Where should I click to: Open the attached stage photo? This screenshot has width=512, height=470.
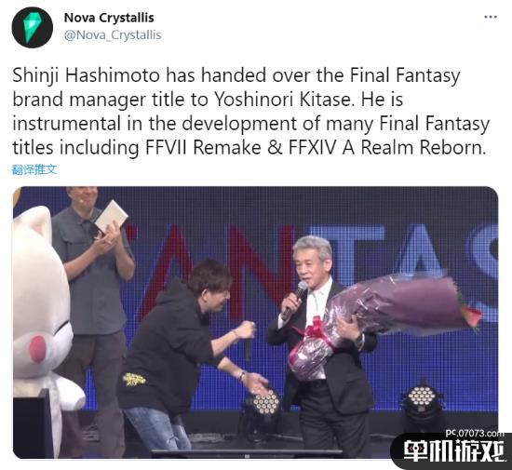[256, 322]
